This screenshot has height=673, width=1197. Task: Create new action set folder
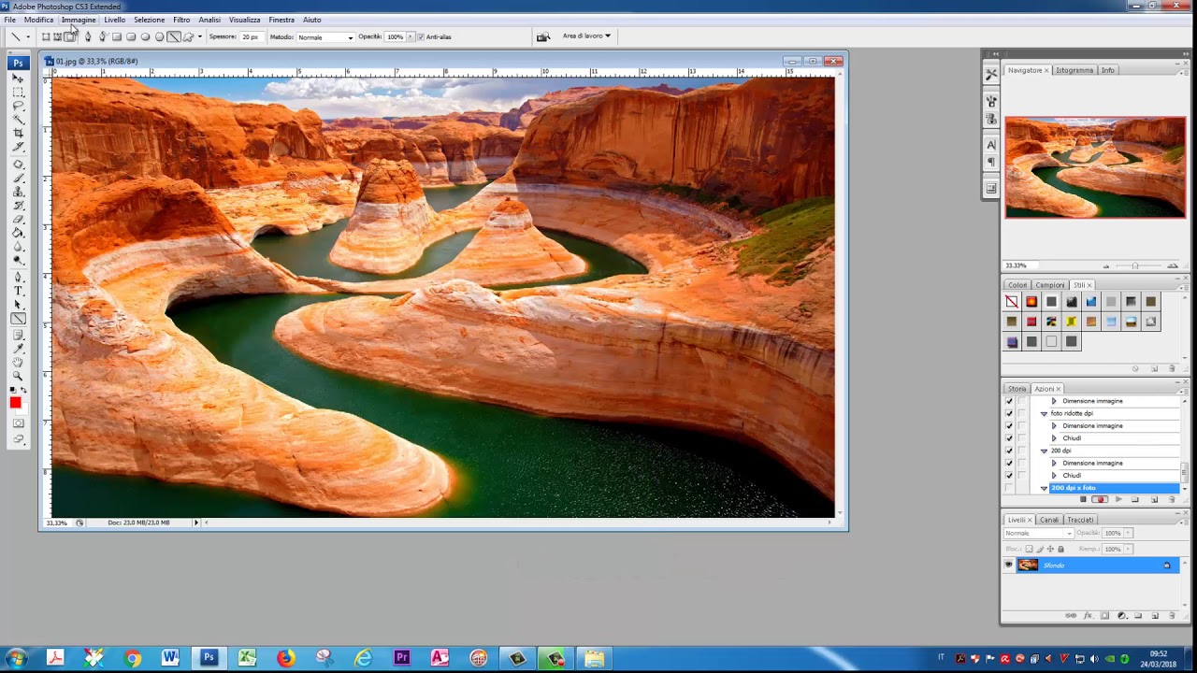click(1134, 499)
